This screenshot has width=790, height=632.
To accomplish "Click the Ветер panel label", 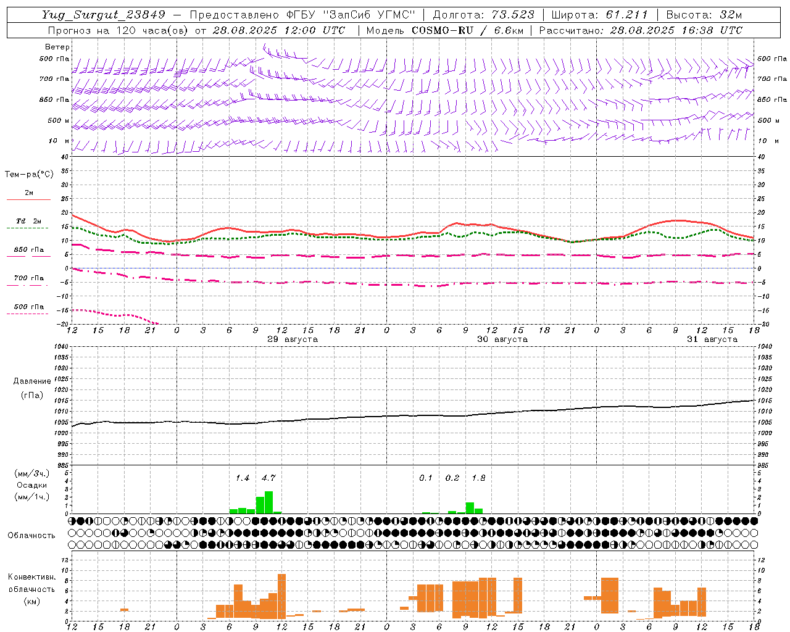I will (57, 47).
